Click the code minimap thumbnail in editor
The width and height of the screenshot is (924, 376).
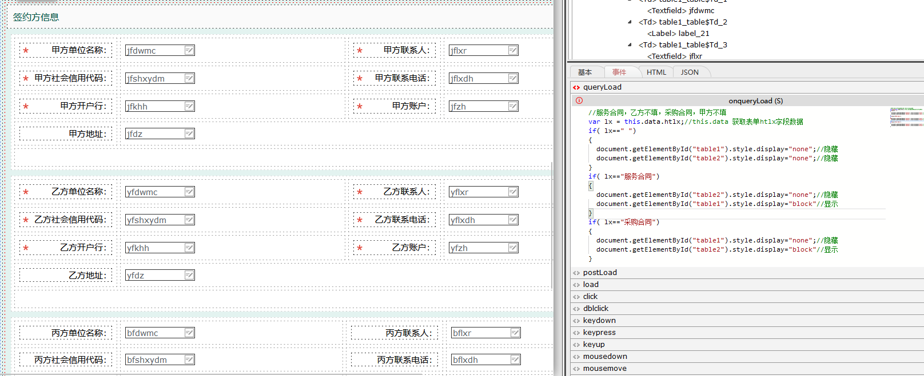tap(906, 117)
